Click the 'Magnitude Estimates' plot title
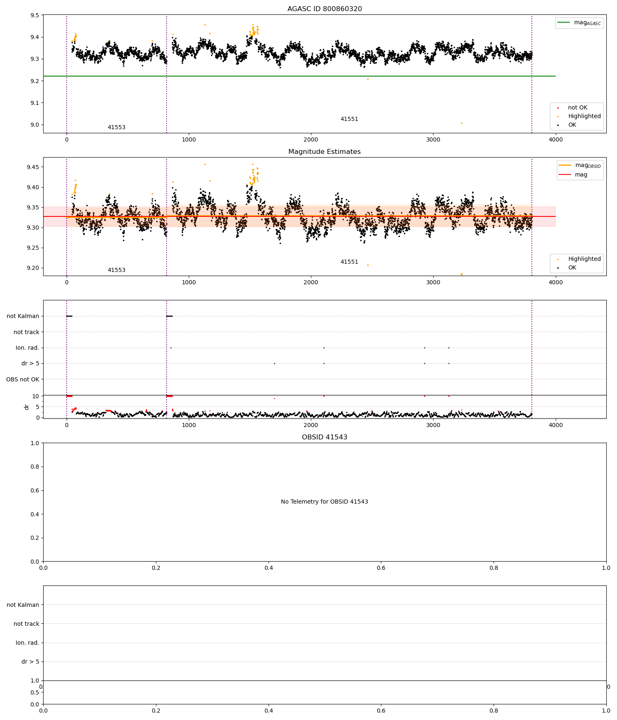The width and height of the screenshot is (617, 720). tap(325, 152)
